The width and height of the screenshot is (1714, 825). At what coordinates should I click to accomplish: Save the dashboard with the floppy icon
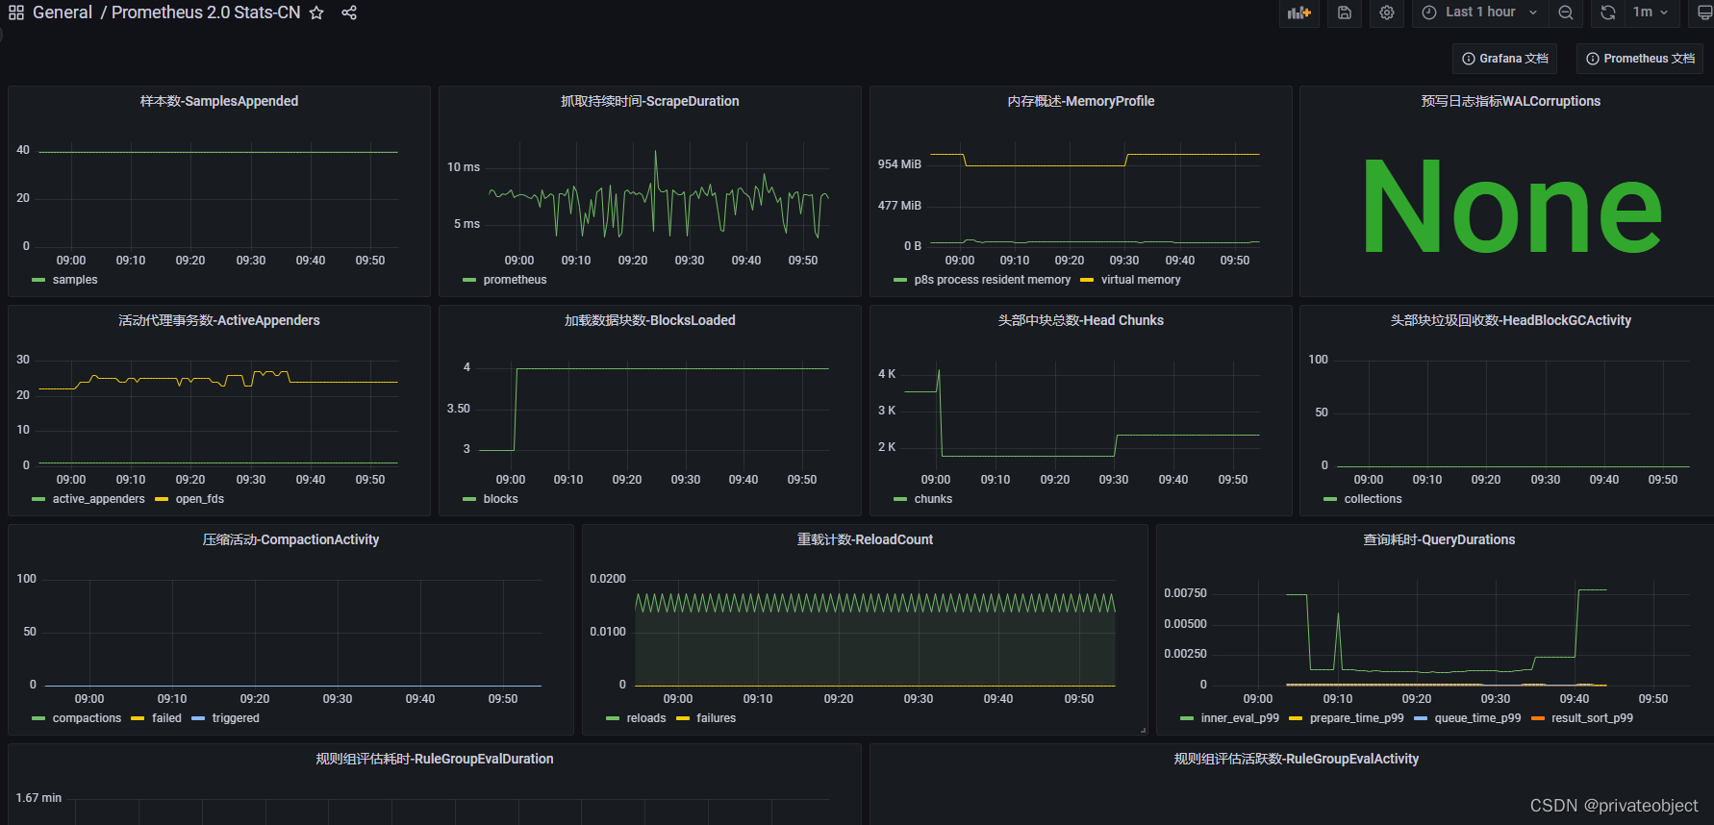click(x=1345, y=12)
